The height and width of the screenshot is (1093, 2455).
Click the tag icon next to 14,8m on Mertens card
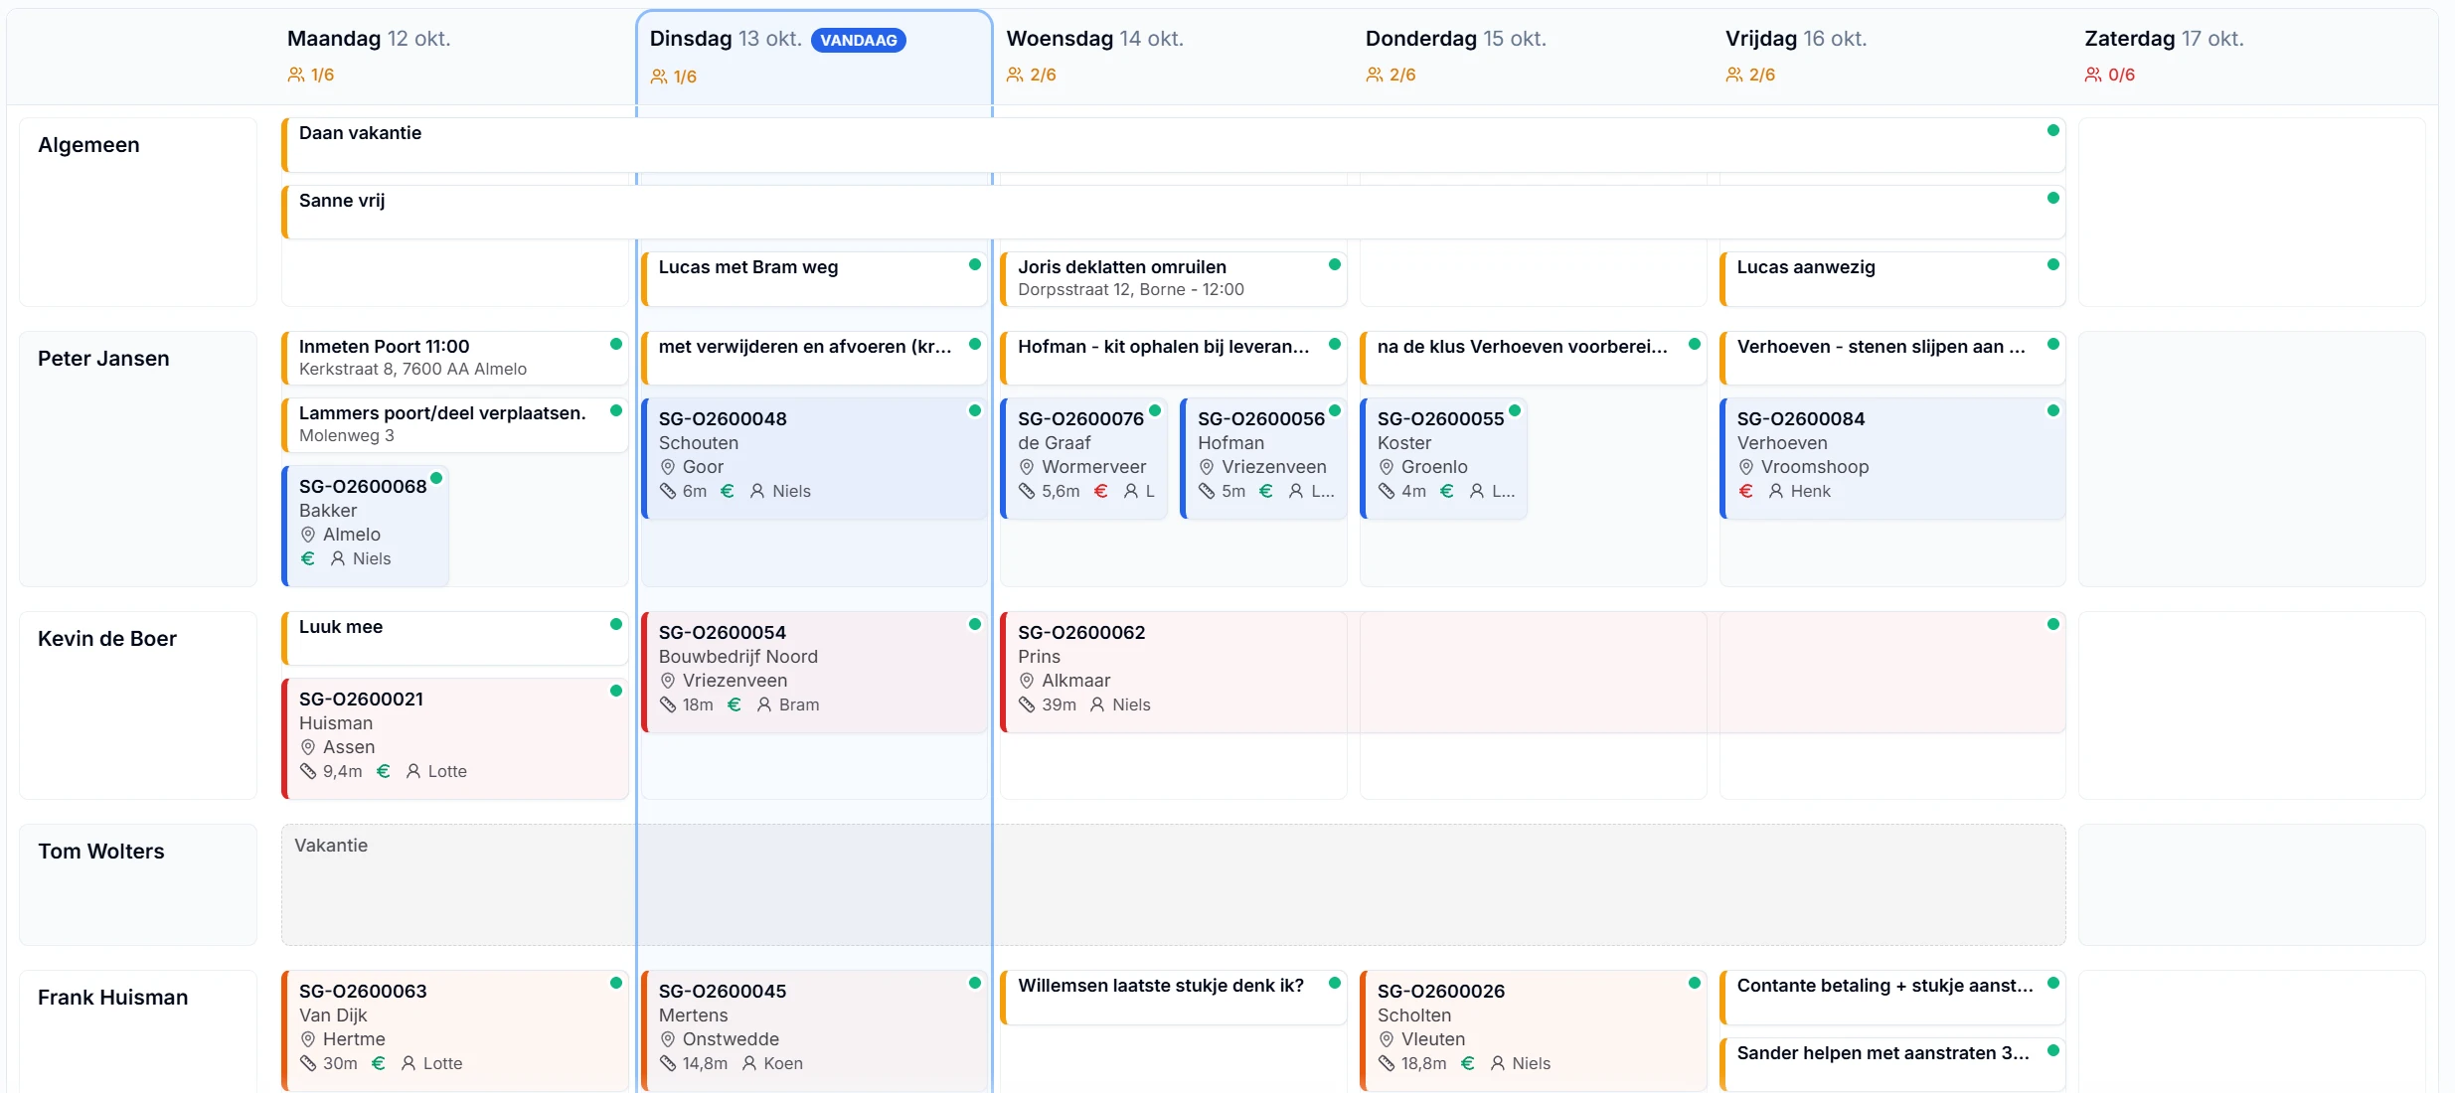pyautogui.click(x=668, y=1063)
